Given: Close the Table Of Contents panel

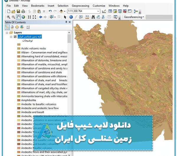Looking at the screenshot, I should tap(70, 22).
